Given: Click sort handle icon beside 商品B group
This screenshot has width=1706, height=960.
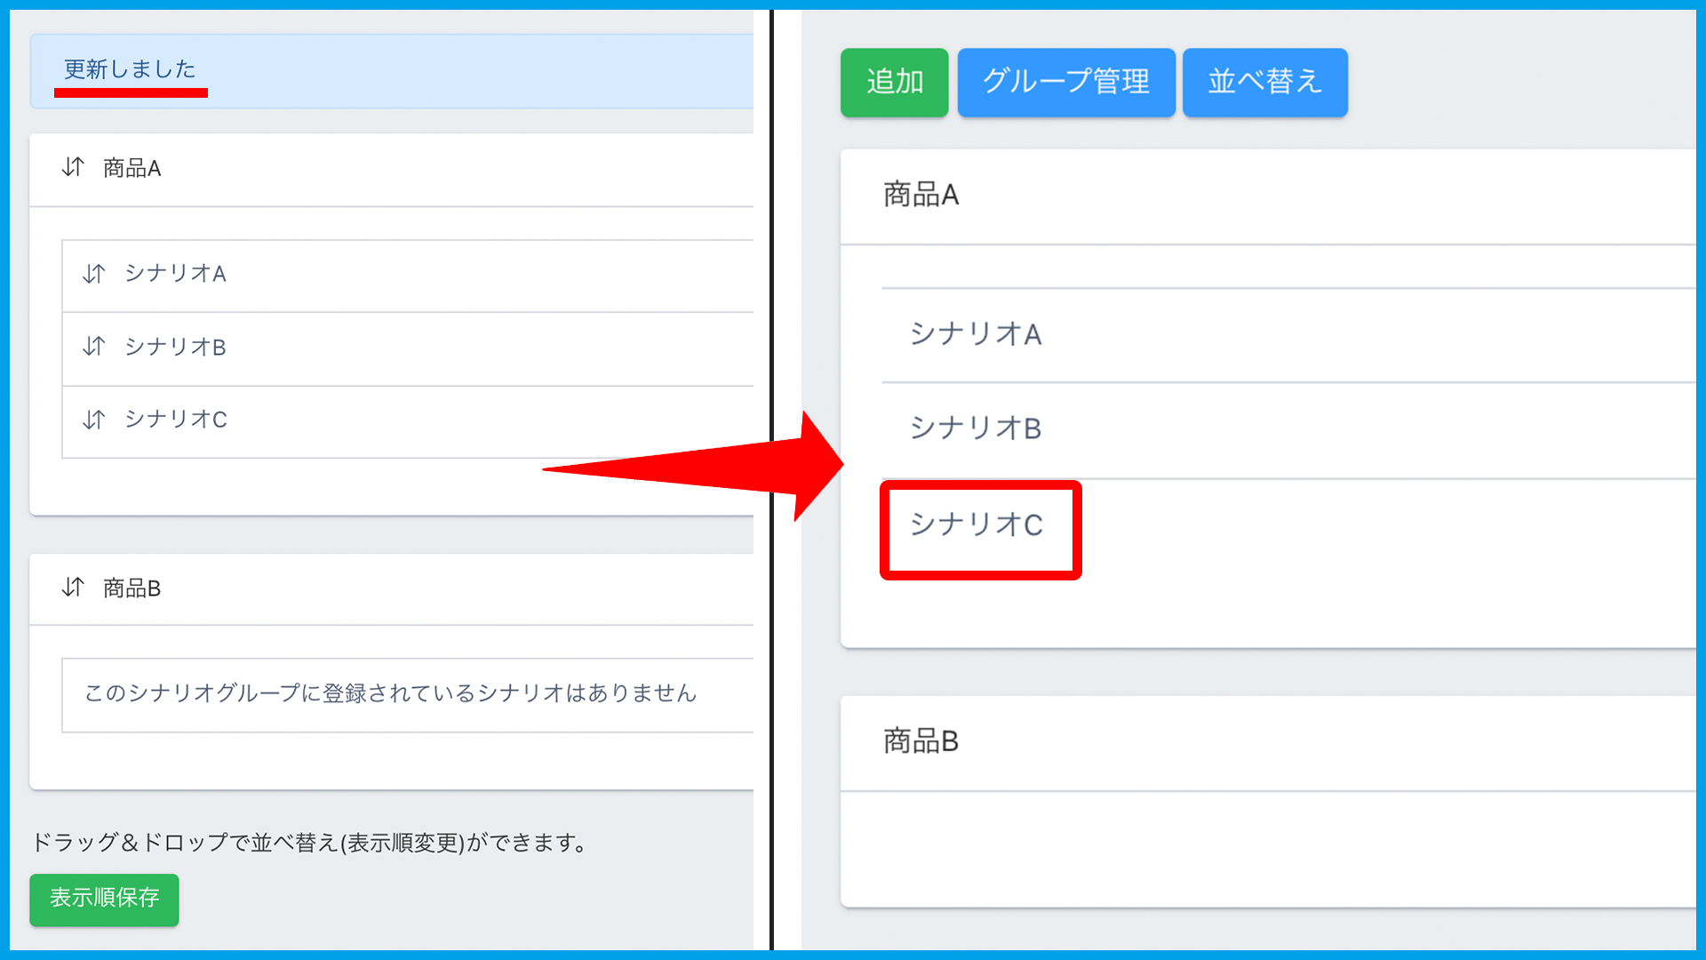Looking at the screenshot, I should (x=73, y=588).
